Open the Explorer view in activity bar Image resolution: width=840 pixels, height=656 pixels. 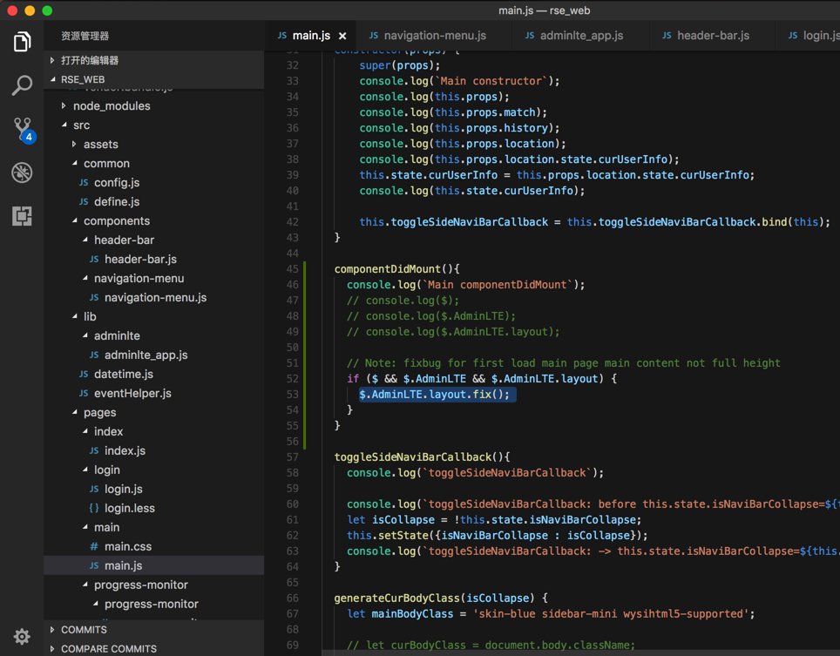(x=22, y=42)
